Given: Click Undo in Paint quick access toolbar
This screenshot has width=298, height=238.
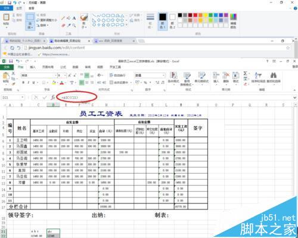Looking at the screenshot, I should pos(14,2).
